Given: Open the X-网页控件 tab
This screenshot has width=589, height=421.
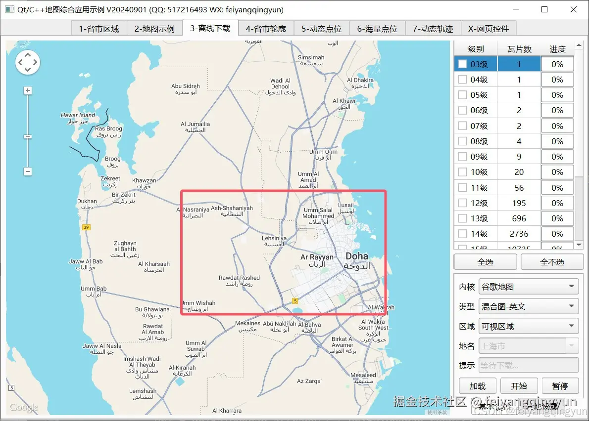Looking at the screenshot, I should tap(489, 29).
